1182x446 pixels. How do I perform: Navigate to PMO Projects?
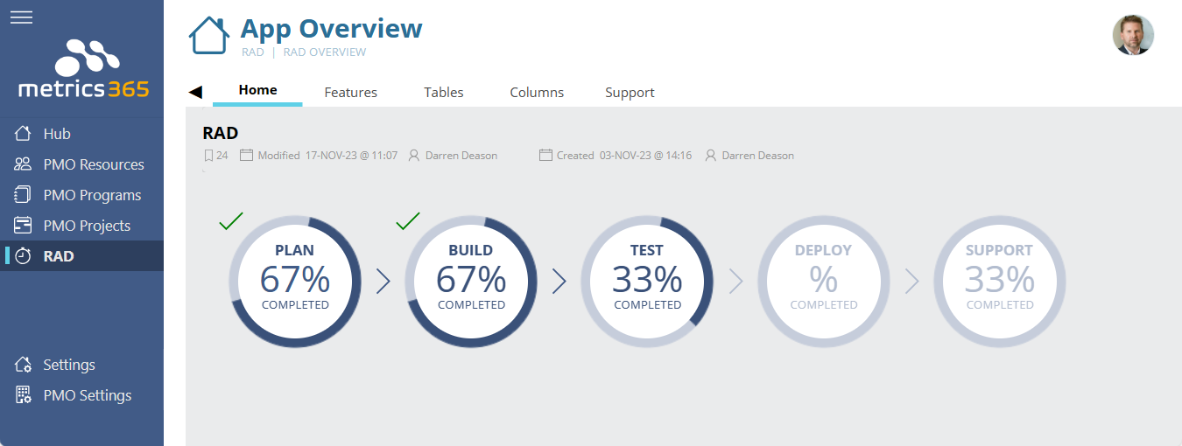pos(81,226)
